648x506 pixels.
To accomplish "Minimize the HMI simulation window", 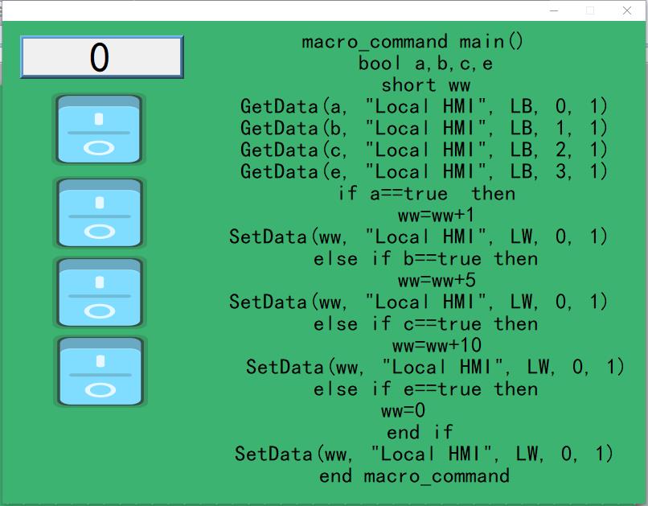I will [x=554, y=10].
